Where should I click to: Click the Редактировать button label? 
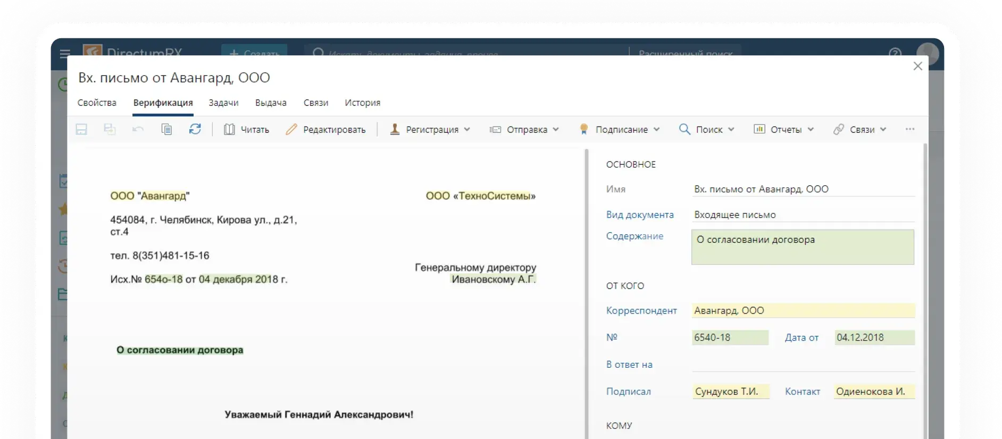(x=335, y=130)
